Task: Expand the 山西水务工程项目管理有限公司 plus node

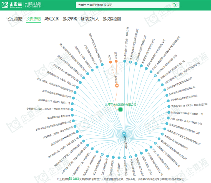Action: tap(155, 143)
